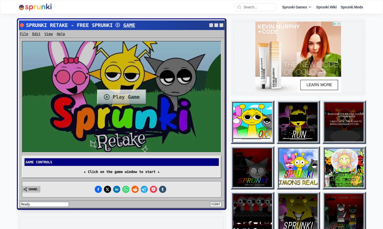Open the yellow character 'OKA' game thumbnail

(253, 122)
